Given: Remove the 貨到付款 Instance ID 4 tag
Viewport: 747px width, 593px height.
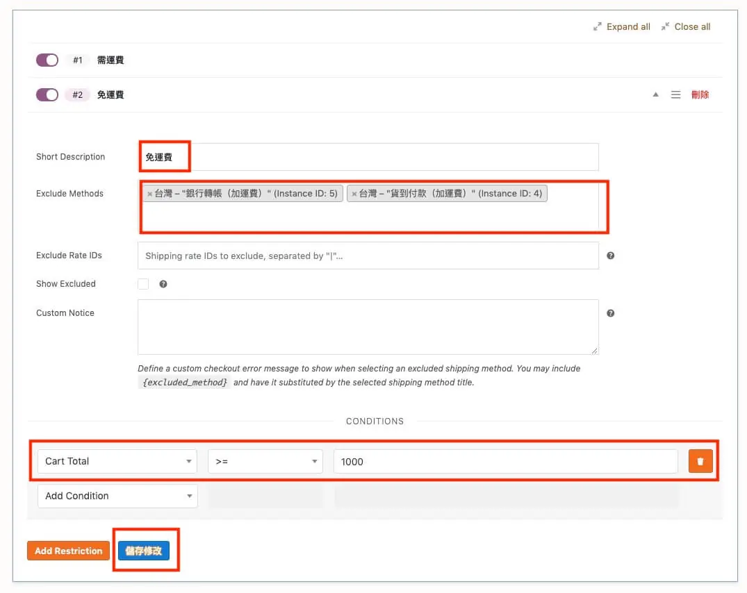Looking at the screenshot, I should pos(354,194).
